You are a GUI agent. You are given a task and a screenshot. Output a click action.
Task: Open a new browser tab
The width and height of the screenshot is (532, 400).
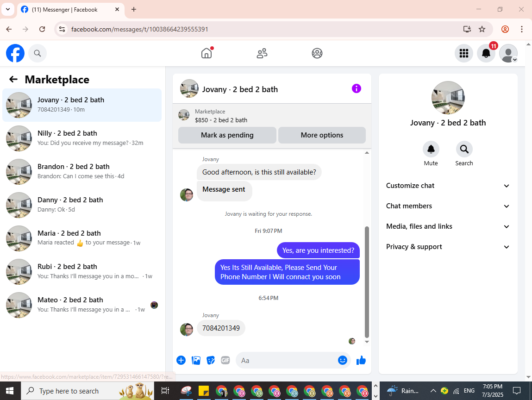point(134,10)
